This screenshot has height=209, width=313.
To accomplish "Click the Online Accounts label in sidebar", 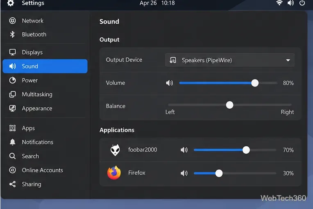I will click(x=42, y=170).
